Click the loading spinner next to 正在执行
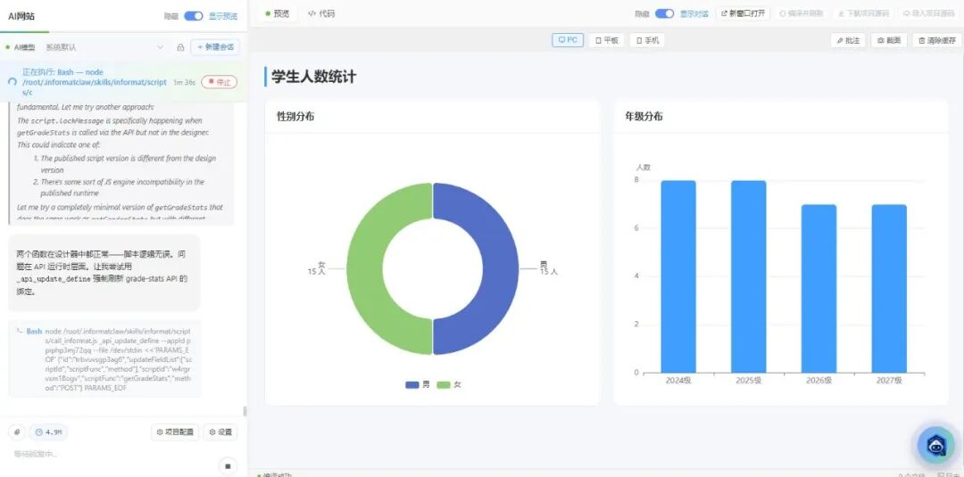The width and height of the screenshot is (964, 477). [12, 82]
